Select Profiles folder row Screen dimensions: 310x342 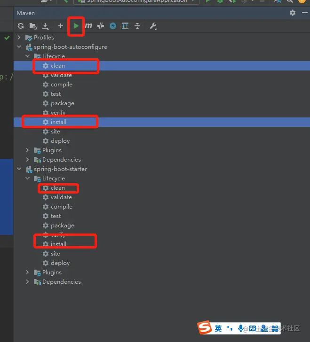162,37
